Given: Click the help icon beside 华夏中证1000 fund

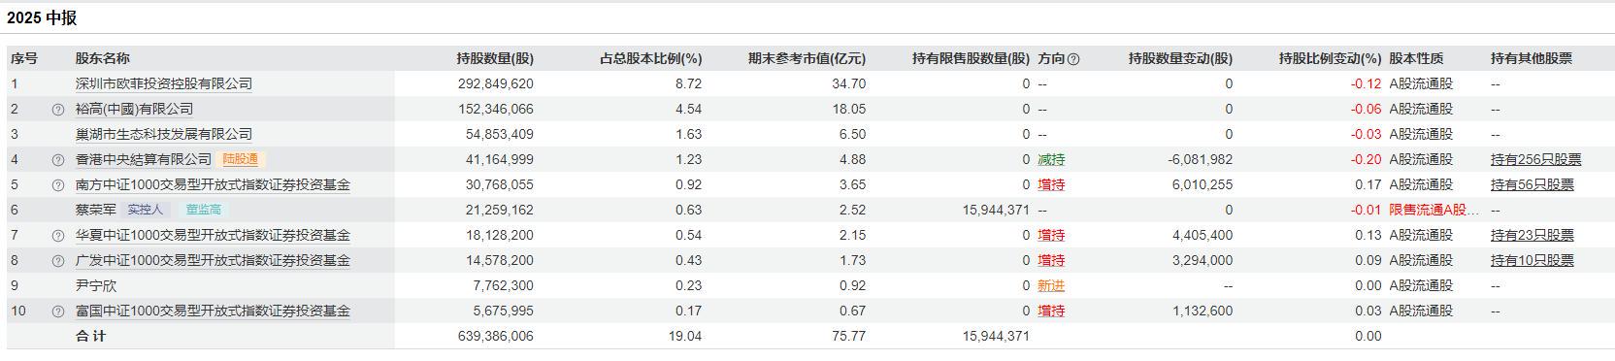Looking at the screenshot, I should [x=58, y=236].
